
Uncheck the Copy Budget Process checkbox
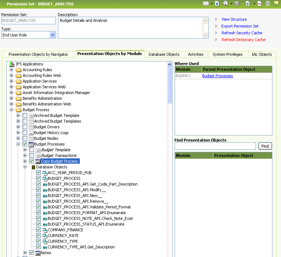[32, 161]
